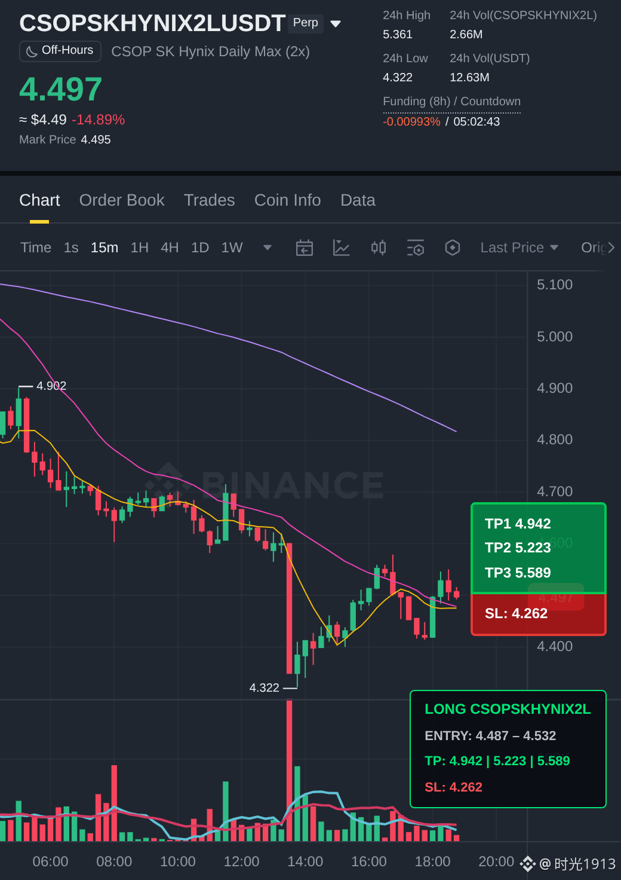Image resolution: width=621 pixels, height=880 pixels.
Task: Expand more time intervals dropdown arrow
Action: point(268,247)
